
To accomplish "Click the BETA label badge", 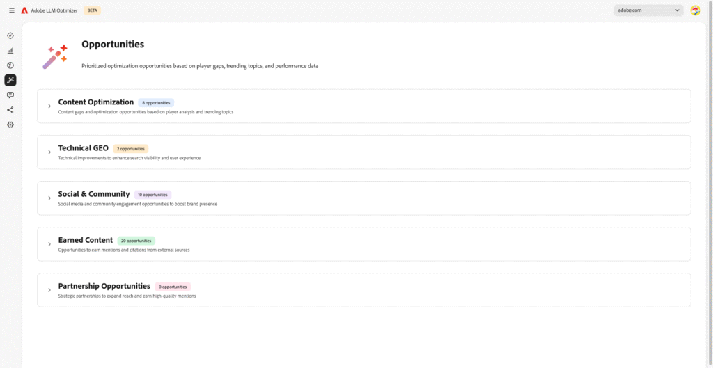I will point(93,10).
